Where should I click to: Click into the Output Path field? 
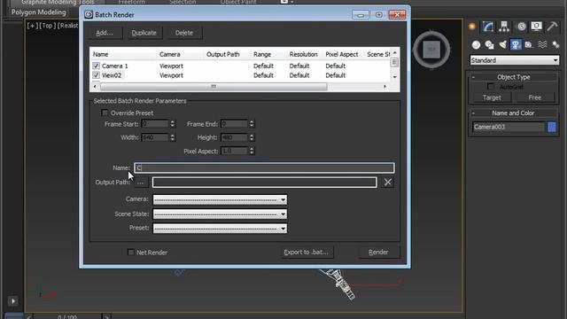click(264, 183)
